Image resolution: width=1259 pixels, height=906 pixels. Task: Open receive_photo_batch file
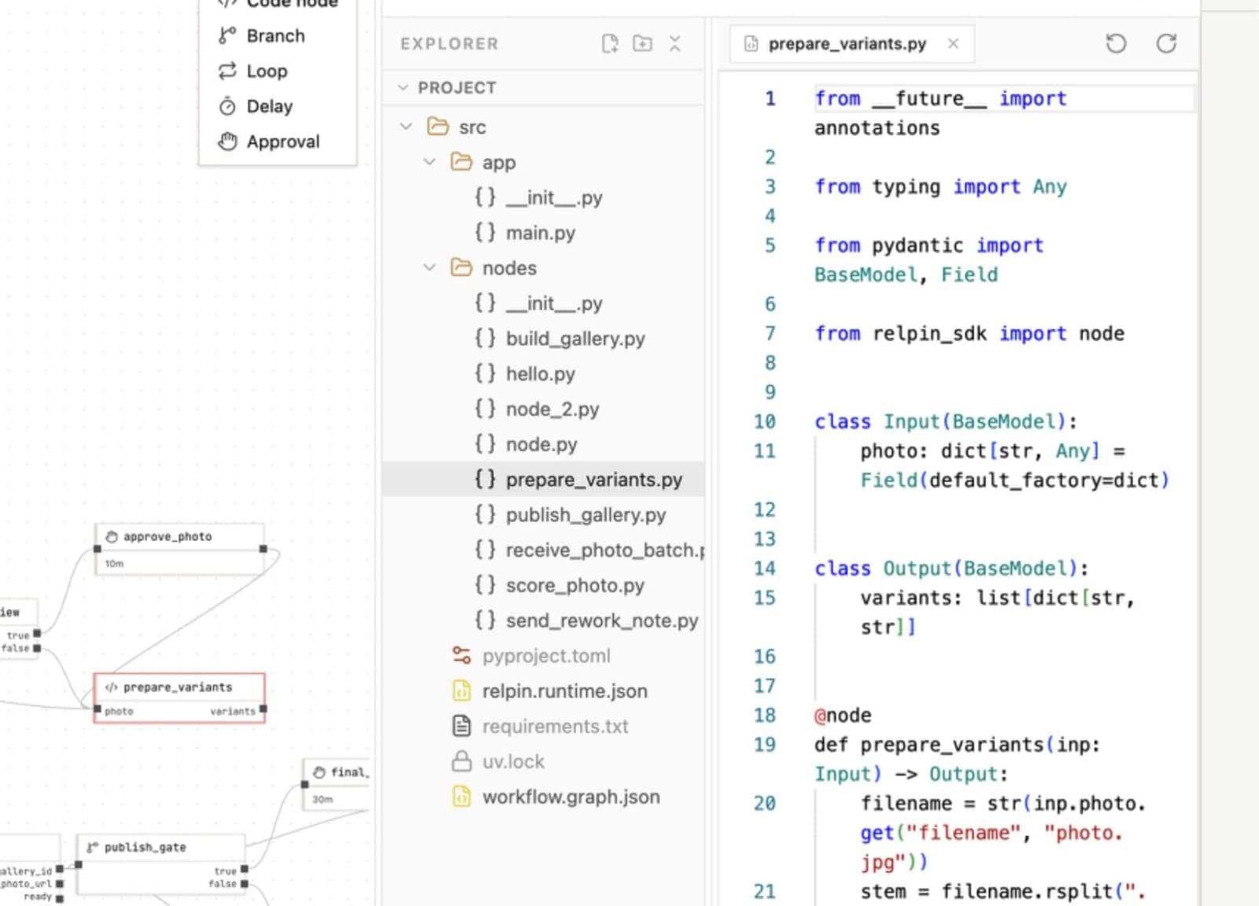tap(543, 550)
